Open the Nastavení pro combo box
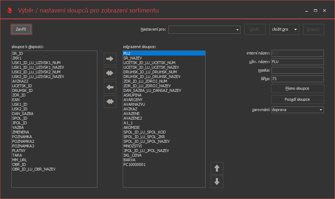 click(x=204, y=30)
